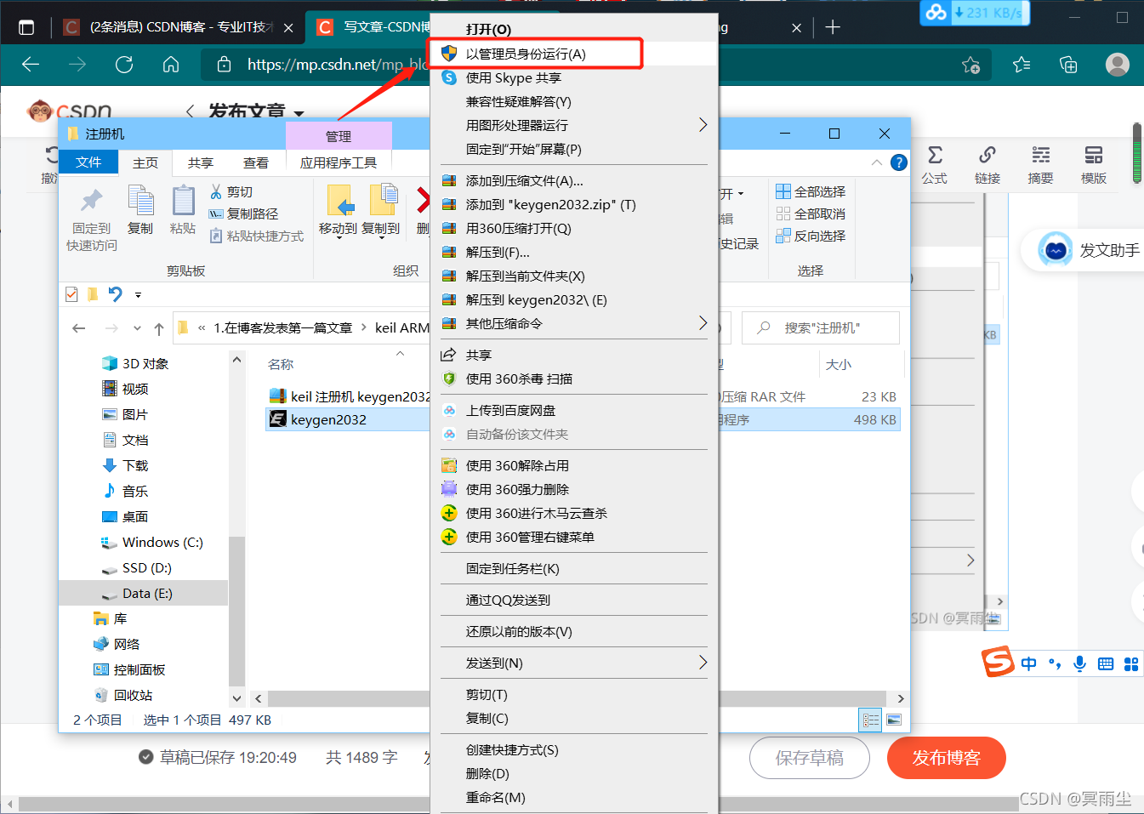
Task: Switch to large icons view in status bar
Action: [893, 720]
